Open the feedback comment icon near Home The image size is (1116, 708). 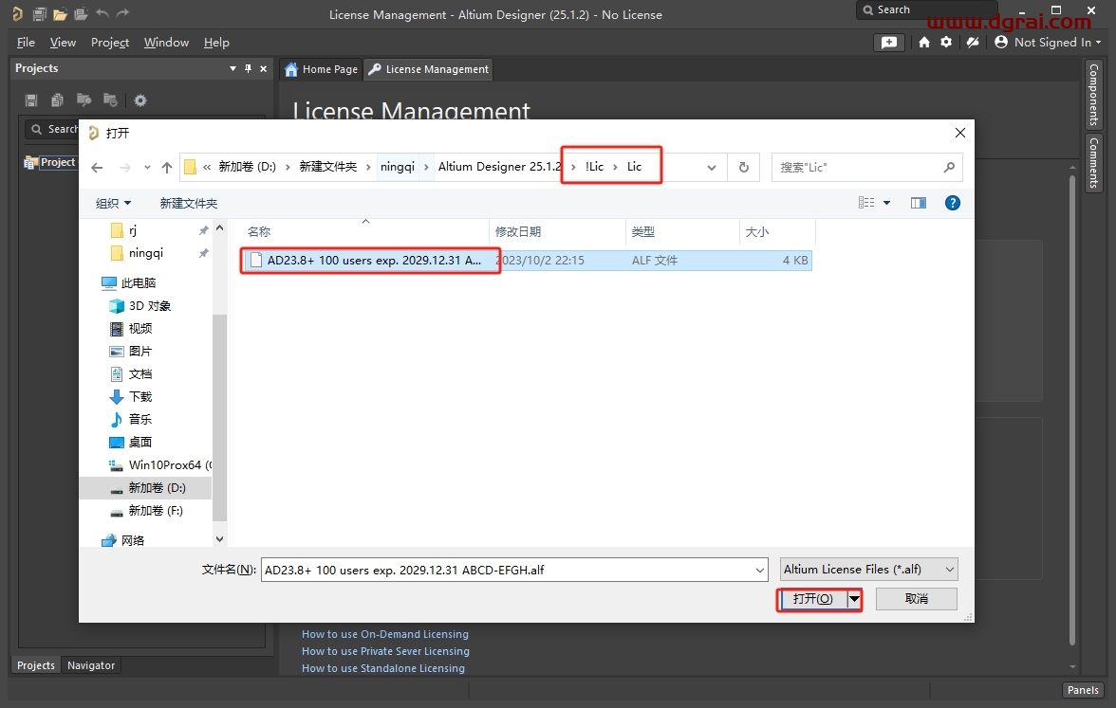click(x=888, y=43)
